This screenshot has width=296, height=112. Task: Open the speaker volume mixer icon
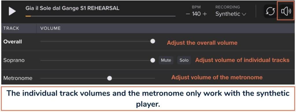(286, 12)
